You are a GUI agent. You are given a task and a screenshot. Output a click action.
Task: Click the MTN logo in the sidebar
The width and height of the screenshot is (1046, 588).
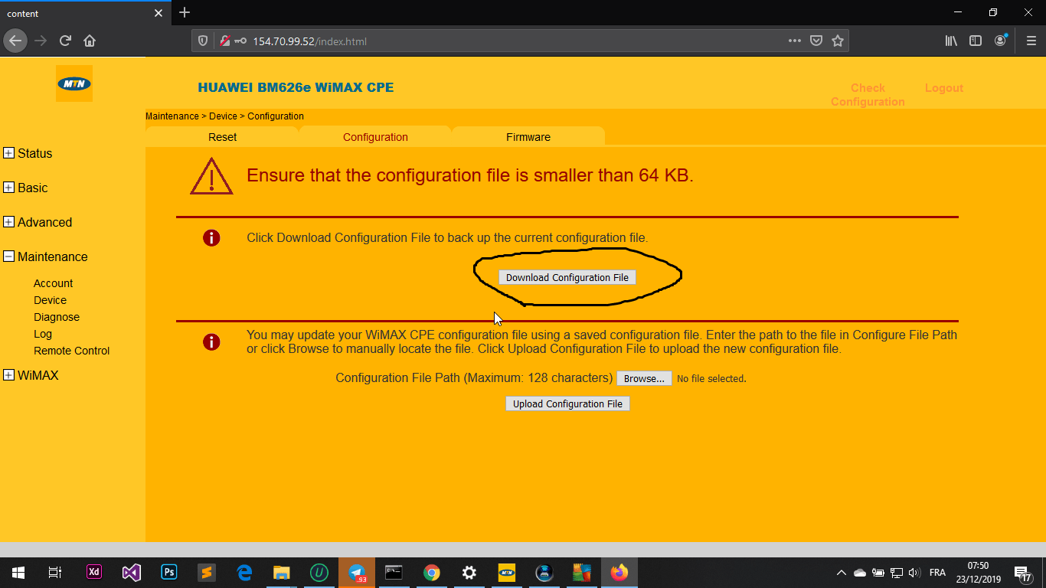(x=74, y=83)
